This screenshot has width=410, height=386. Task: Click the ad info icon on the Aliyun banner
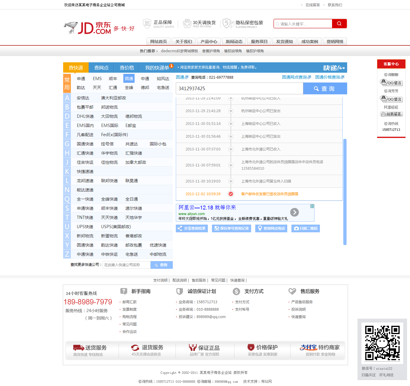pos(312,206)
